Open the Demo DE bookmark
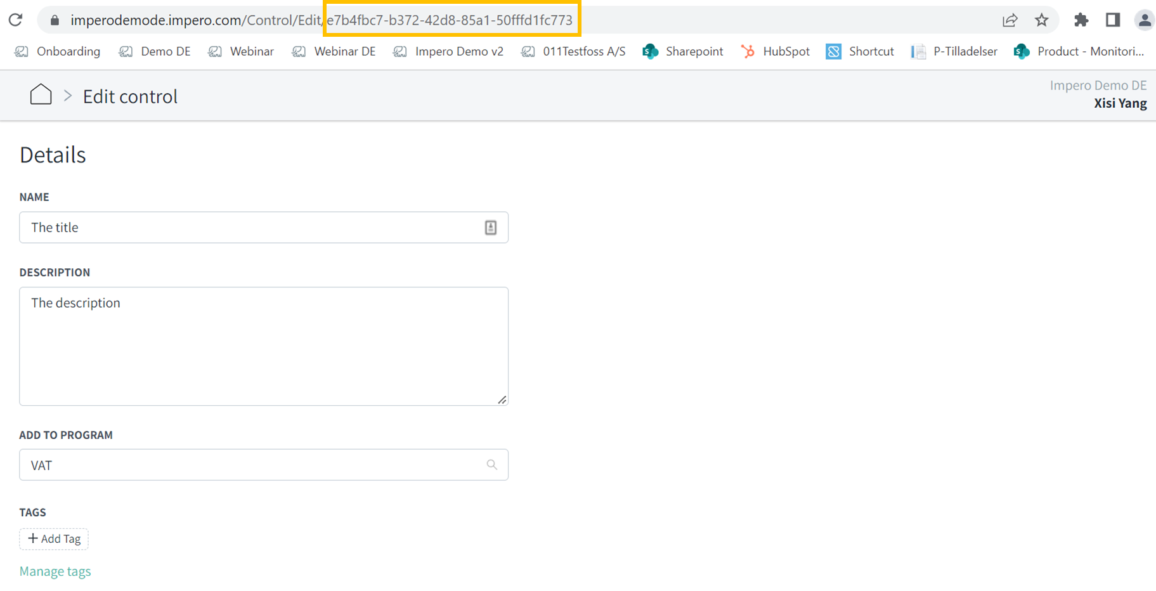The width and height of the screenshot is (1156, 591). [x=155, y=51]
